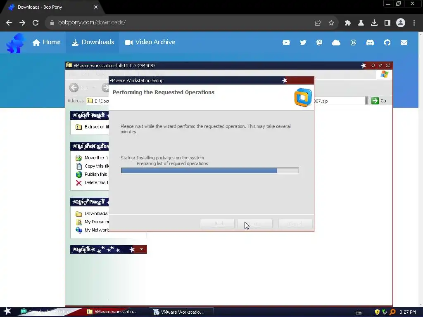Viewport: 423px width, 317px height.
Task: Collapse the Other Places header
Action: click(90, 202)
